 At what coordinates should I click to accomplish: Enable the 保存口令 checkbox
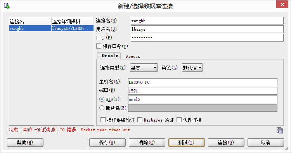point(99,46)
